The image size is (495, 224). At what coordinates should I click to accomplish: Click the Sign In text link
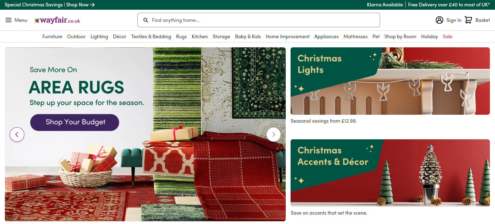tap(454, 20)
